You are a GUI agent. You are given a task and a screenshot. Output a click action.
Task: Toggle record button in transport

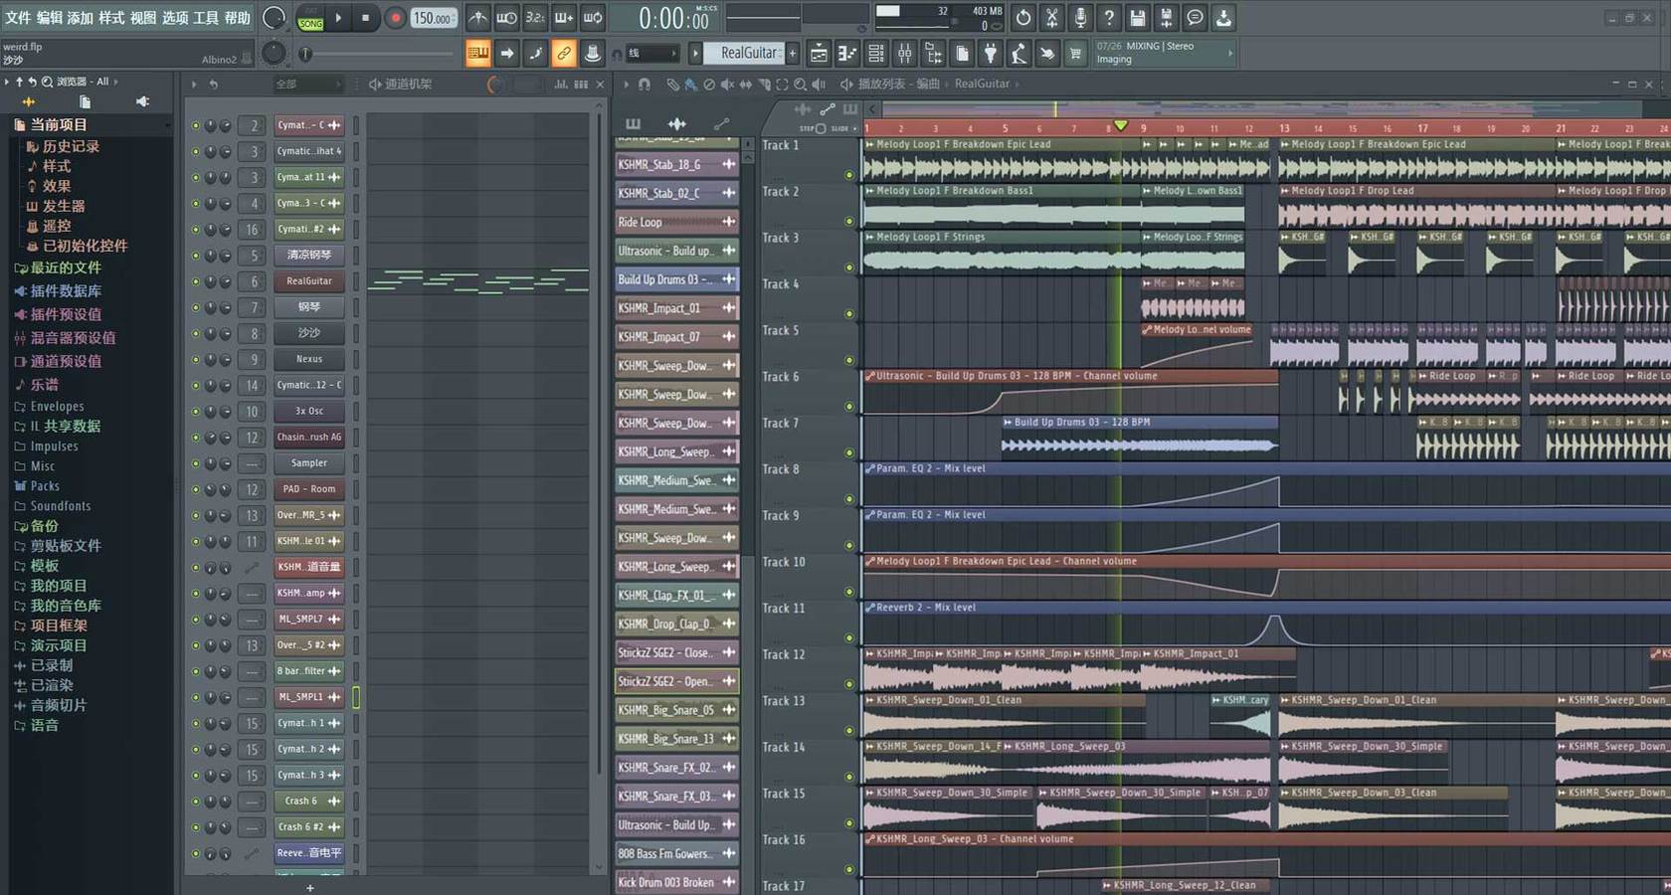[x=396, y=18]
